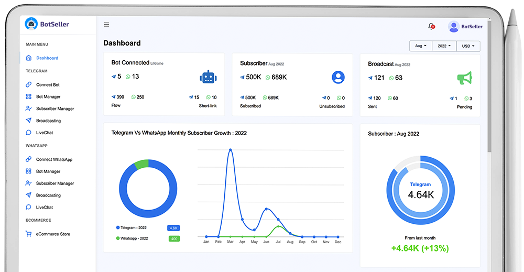Click the WhatsApp icon beside Broadcast 63
This screenshot has width=524, height=272.
point(391,78)
